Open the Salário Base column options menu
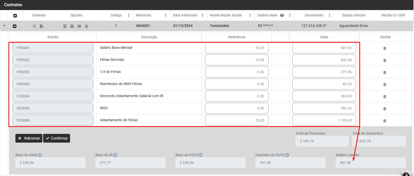Screen dimensions: 414x176 click(x=290, y=15)
